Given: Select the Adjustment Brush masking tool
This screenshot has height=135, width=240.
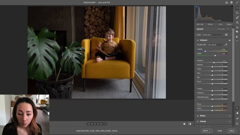Looking at the screenshot, I should [237, 22].
